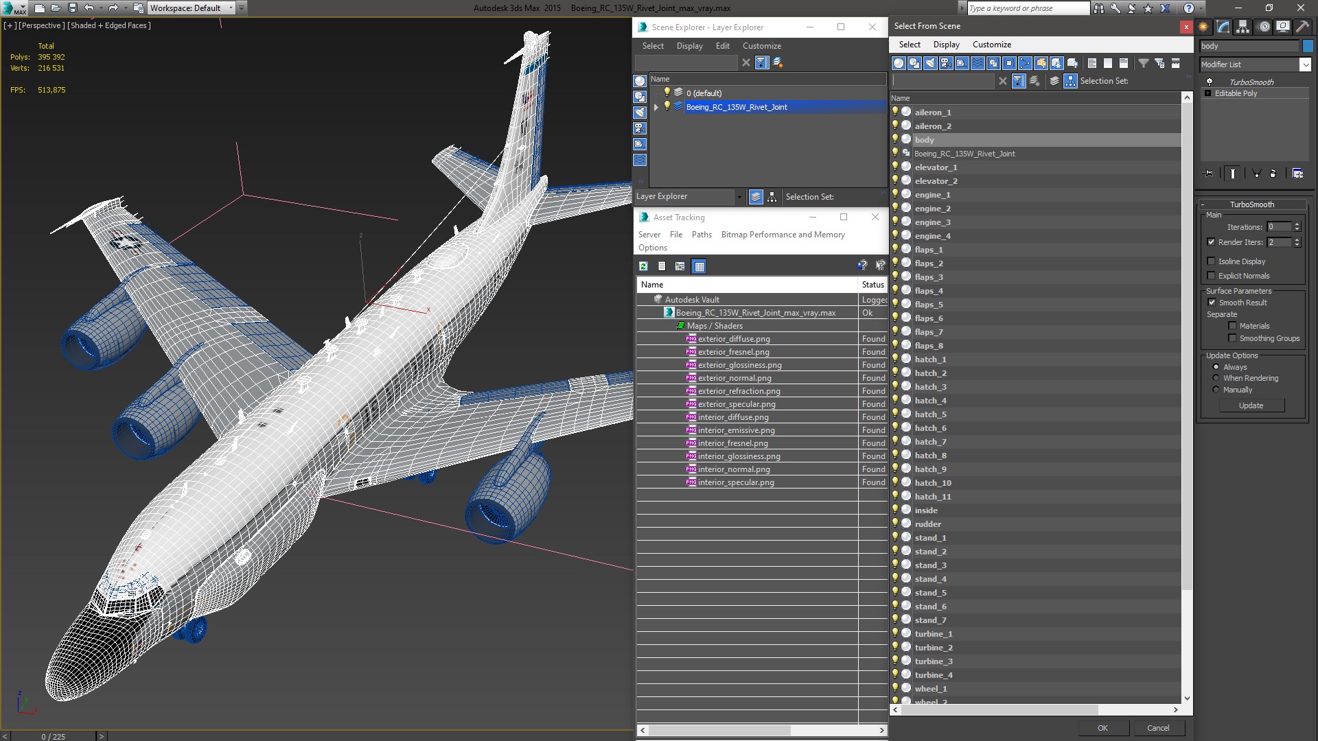Open Bitmap Performance and Memory menu
Image resolution: width=1318 pixels, height=741 pixels.
point(783,235)
